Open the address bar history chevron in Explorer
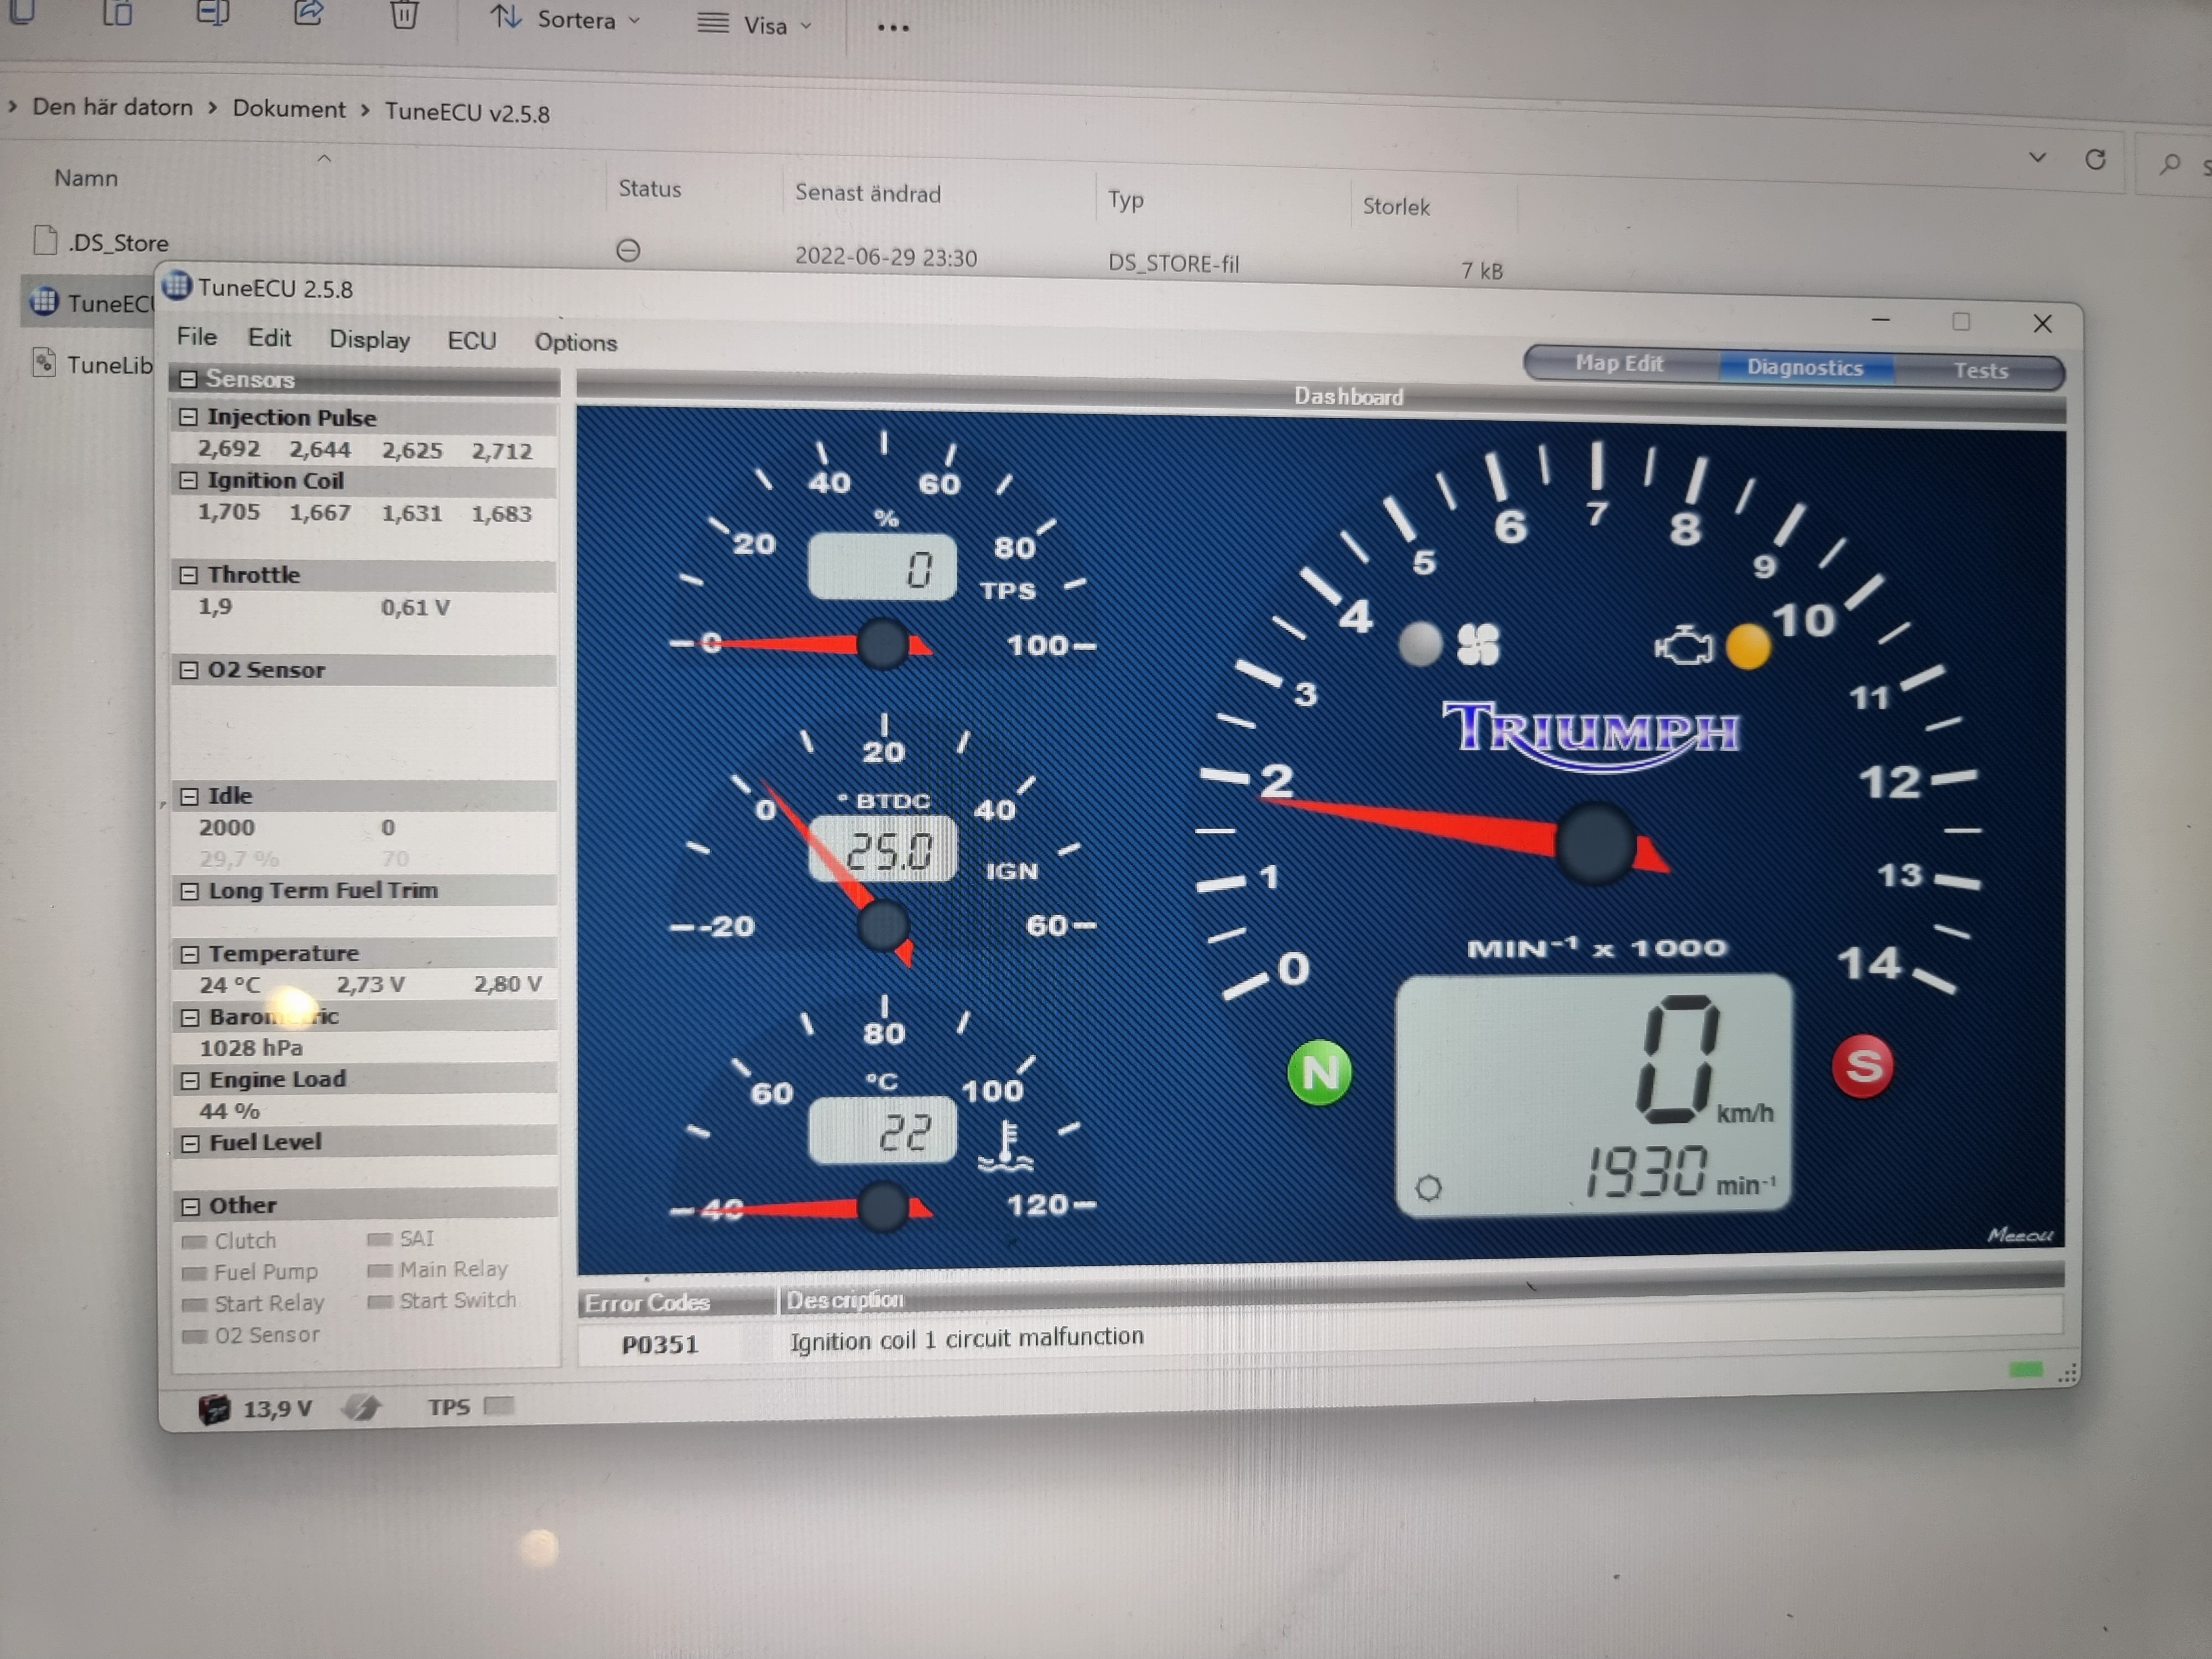The width and height of the screenshot is (2212, 1659). 2037,157
